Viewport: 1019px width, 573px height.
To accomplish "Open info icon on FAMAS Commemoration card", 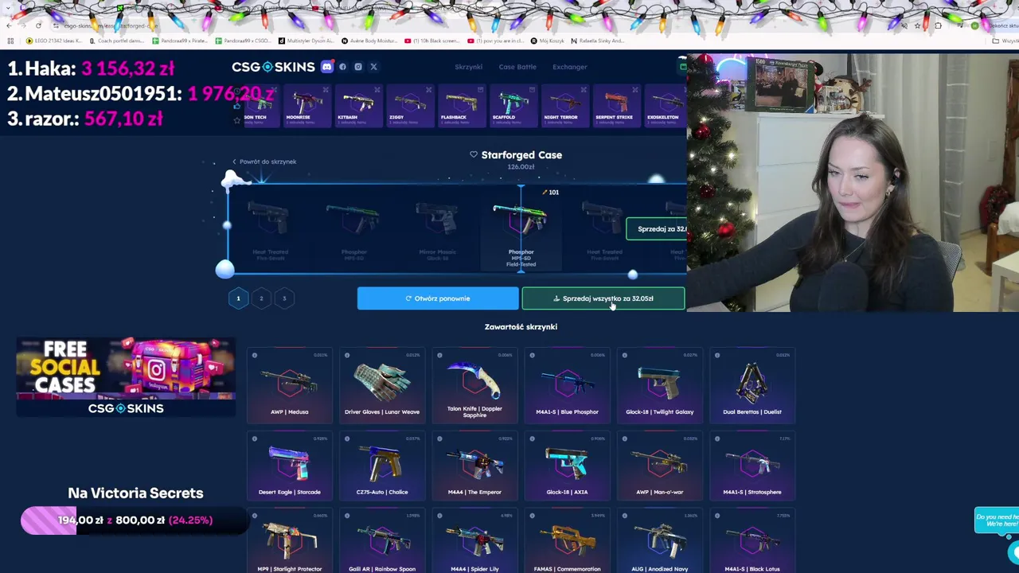I will pyautogui.click(x=532, y=516).
